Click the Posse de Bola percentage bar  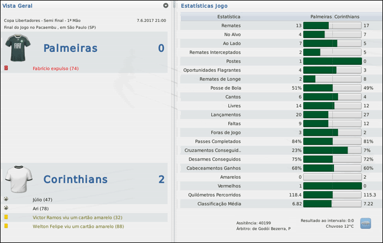point(332,88)
